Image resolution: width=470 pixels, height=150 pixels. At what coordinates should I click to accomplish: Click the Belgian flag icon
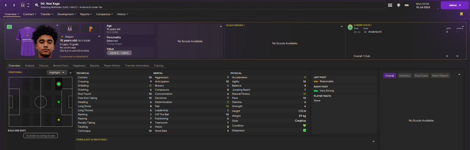pyautogui.click(x=62, y=37)
